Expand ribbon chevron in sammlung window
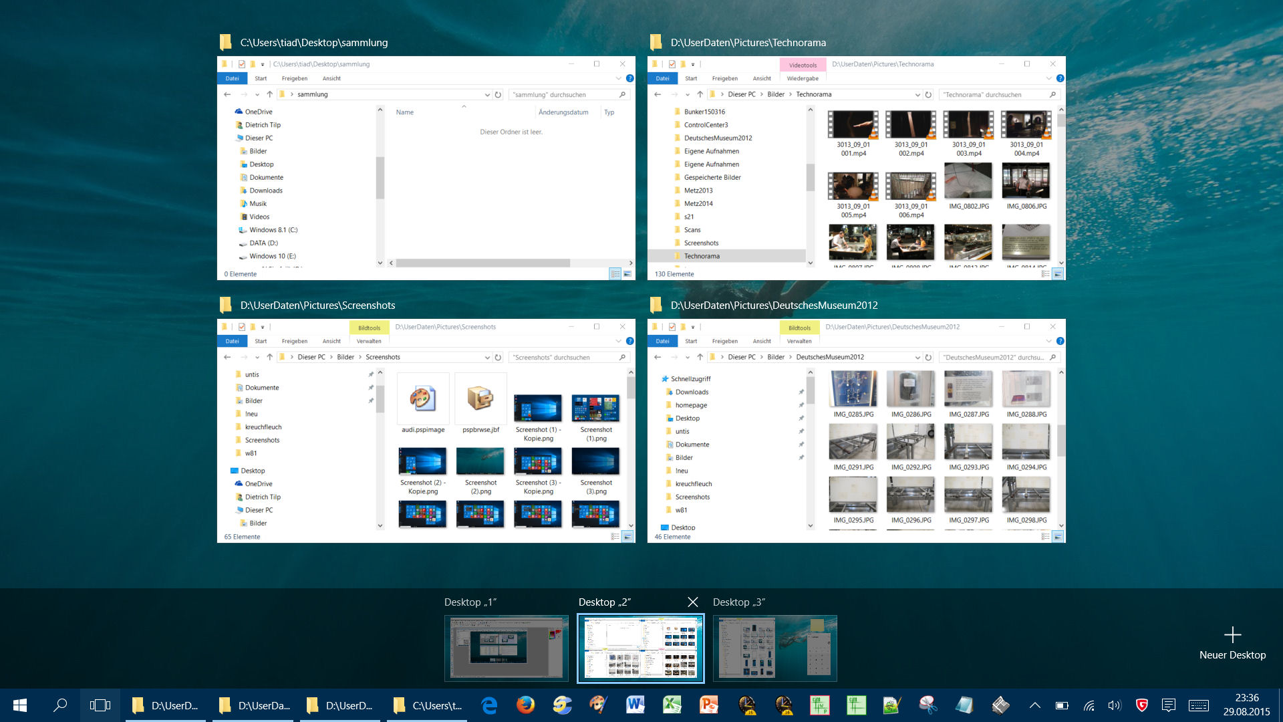Screen dimensions: 1283x722 tap(618, 78)
